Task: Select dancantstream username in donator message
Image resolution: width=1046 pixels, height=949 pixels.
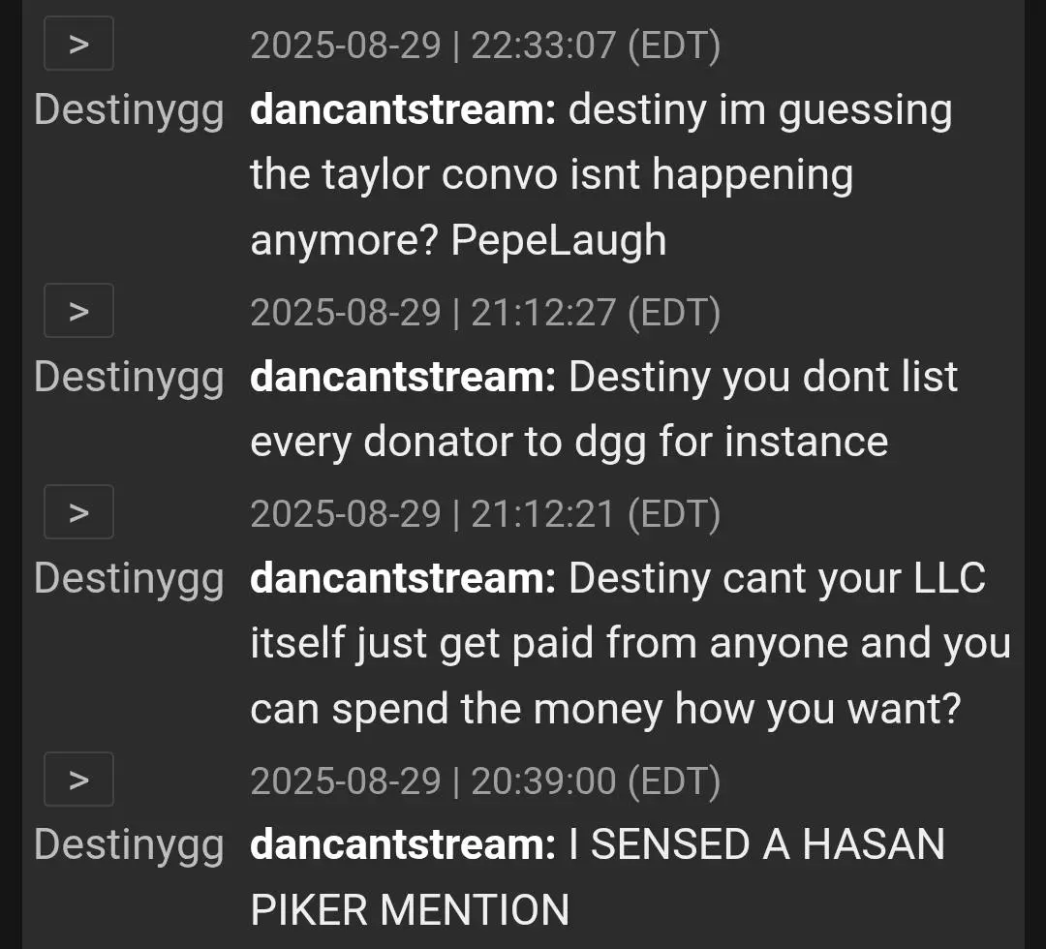Action: pyautogui.click(x=403, y=376)
